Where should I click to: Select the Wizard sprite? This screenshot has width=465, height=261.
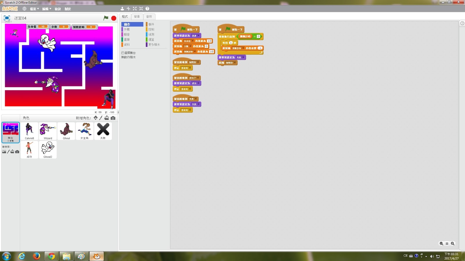click(x=48, y=131)
